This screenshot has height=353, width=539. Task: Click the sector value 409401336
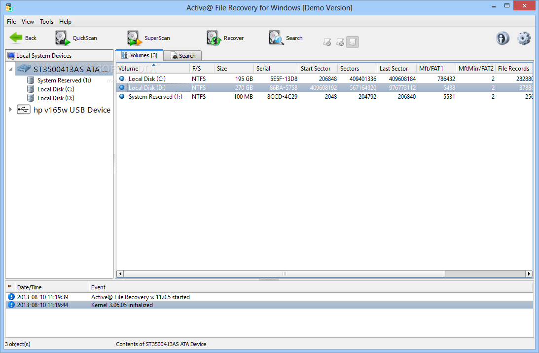tap(362, 79)
